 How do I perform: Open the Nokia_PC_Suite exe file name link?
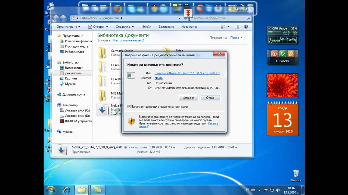187,73
